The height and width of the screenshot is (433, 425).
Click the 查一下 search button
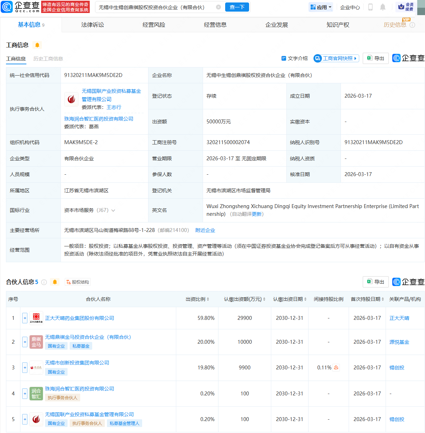click(237, 7)
